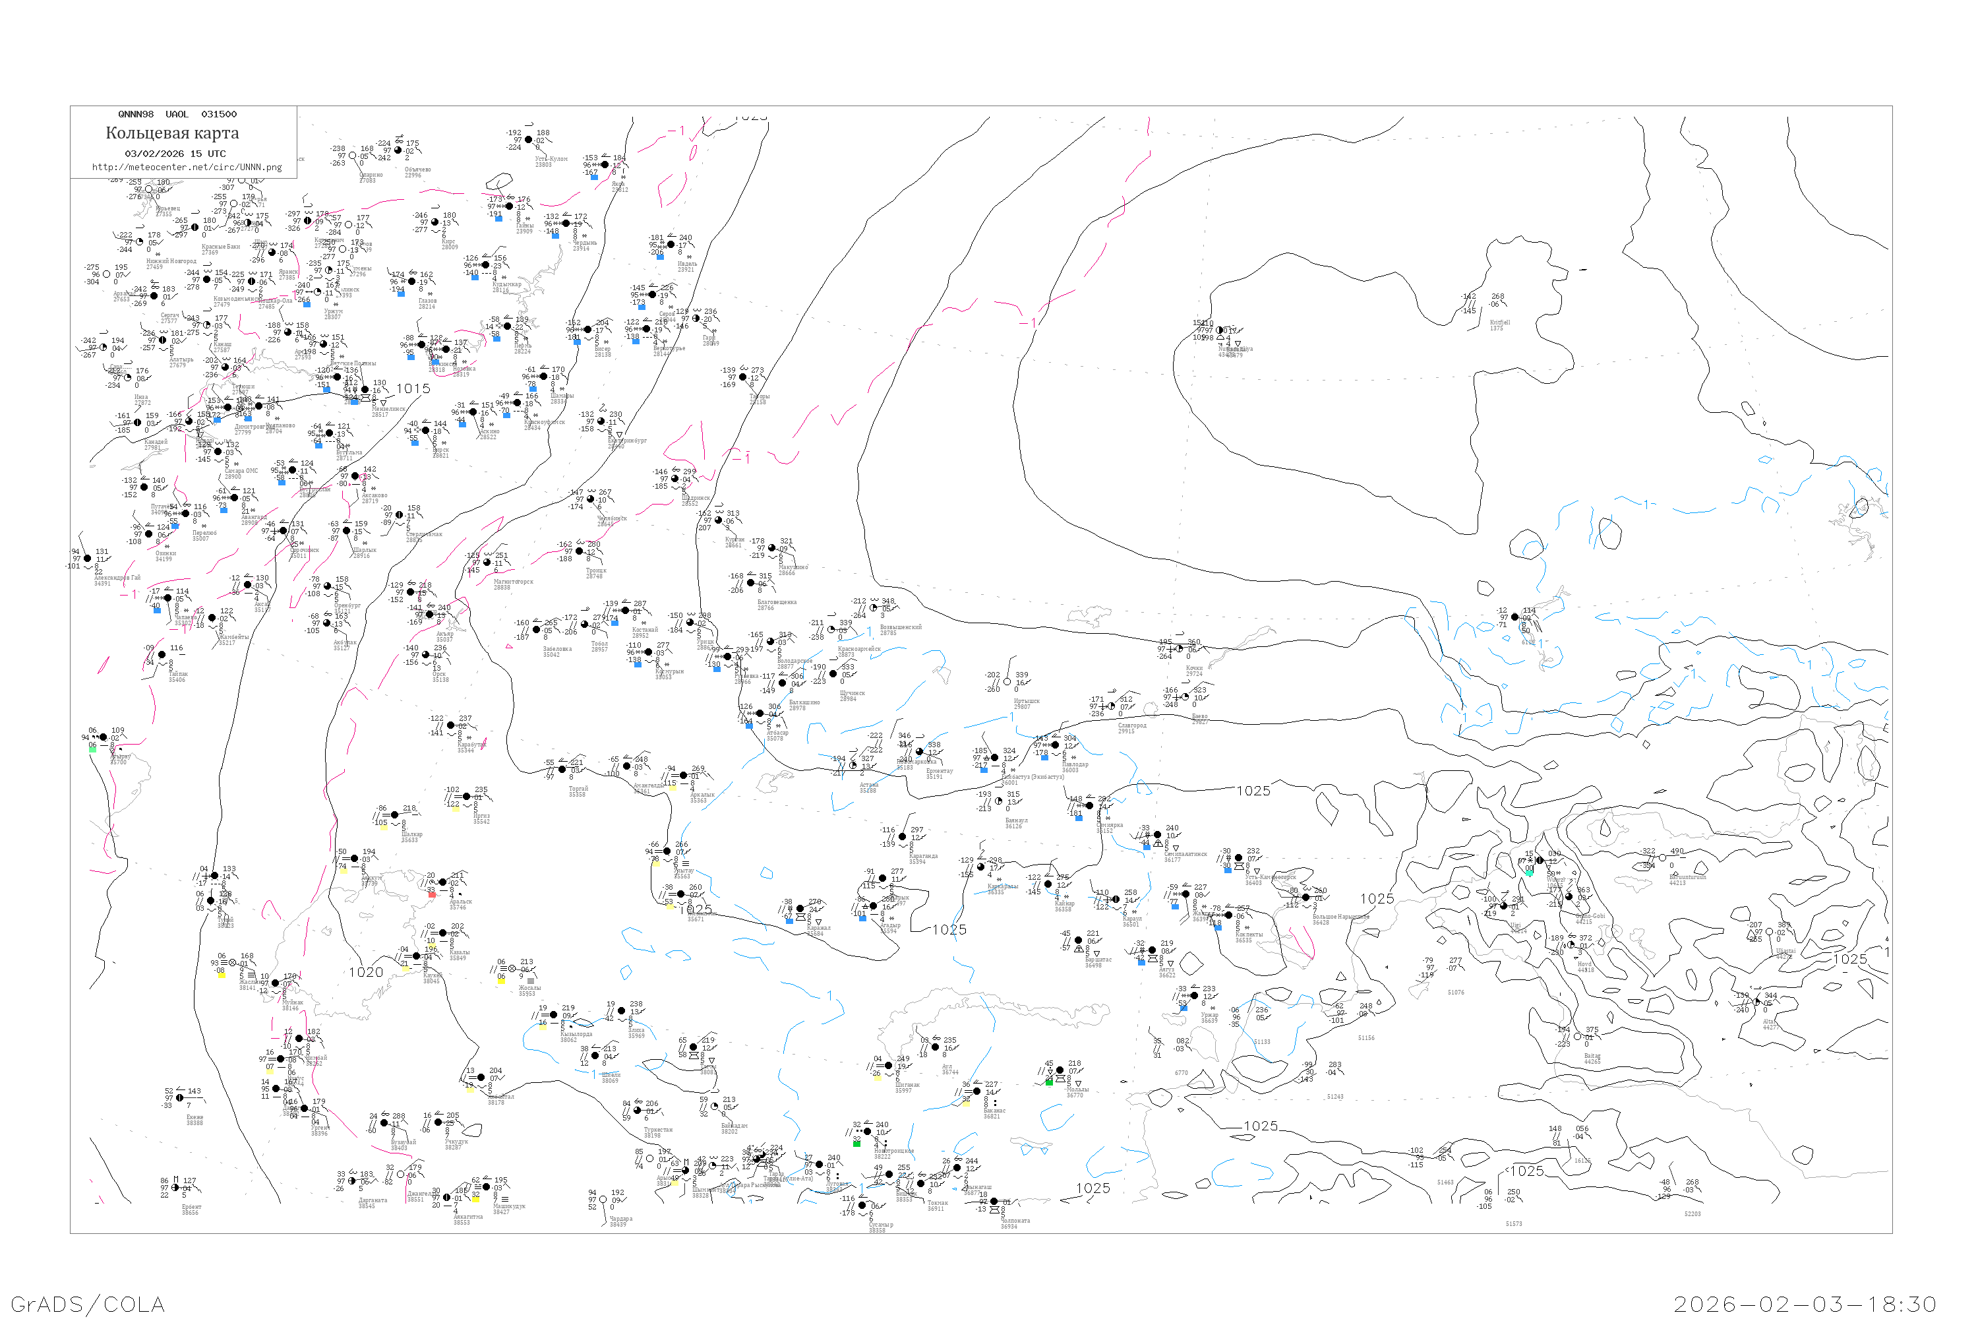
Task: Click the Караганда station circle marker
Action: 903,837
